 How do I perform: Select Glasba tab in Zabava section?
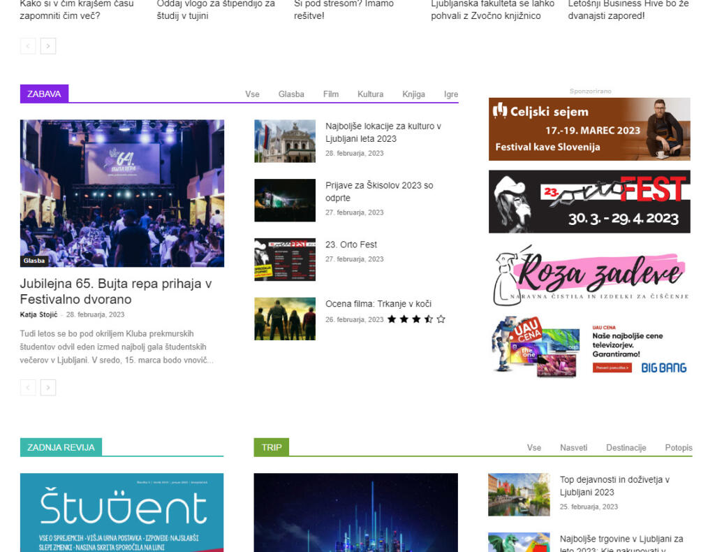[x=291, y=94]
